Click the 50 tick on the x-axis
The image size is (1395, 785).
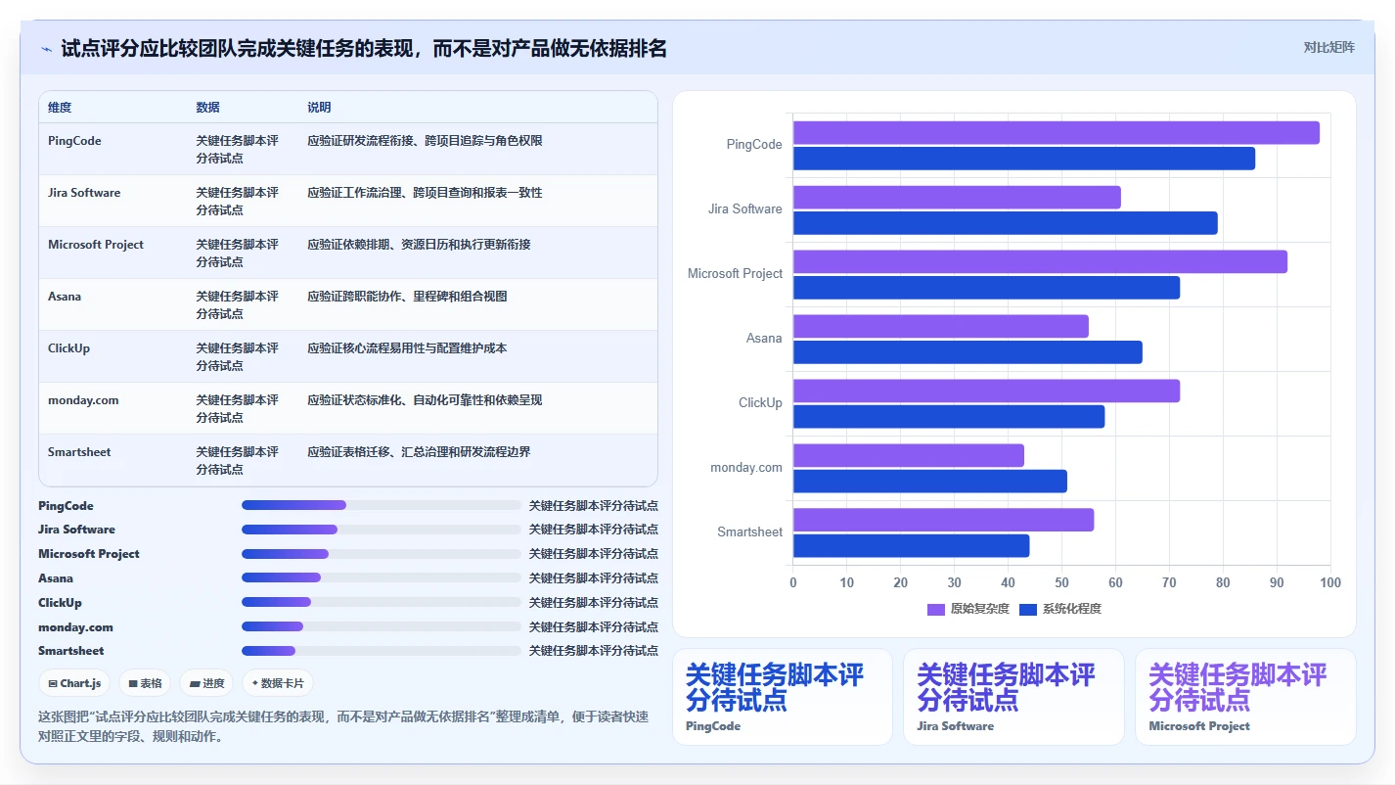point(1061,583)
